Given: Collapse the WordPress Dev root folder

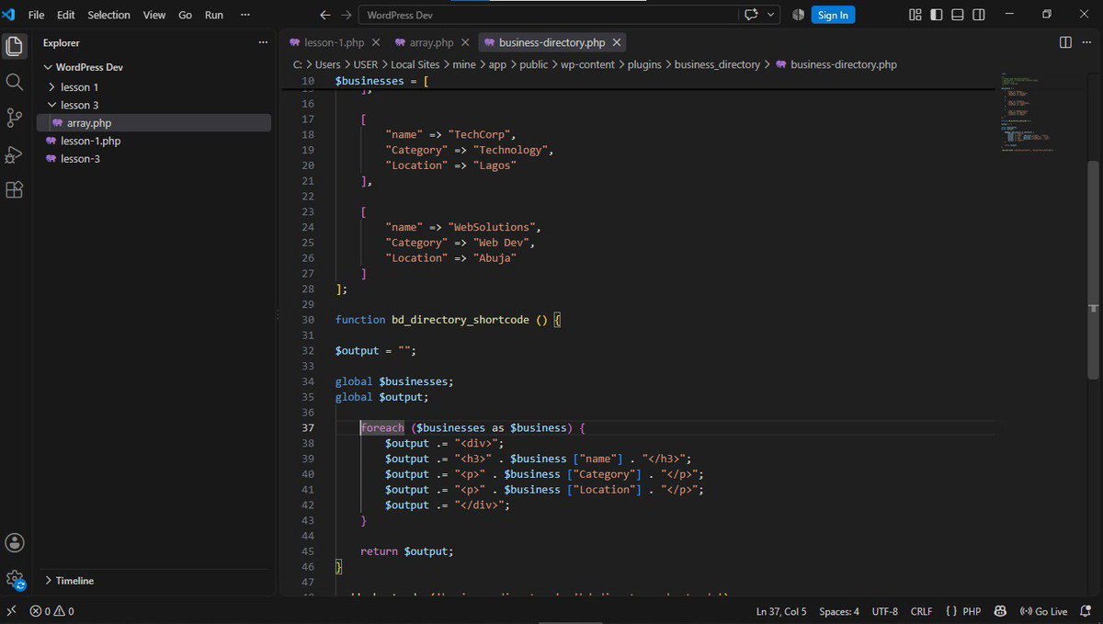Looking at the screenshot, I should pos(89,67).
